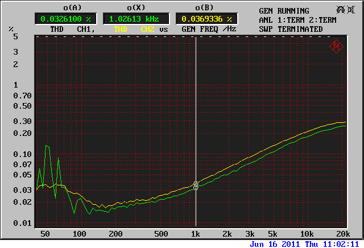Click the o(X) cursor label

point(136,7)
